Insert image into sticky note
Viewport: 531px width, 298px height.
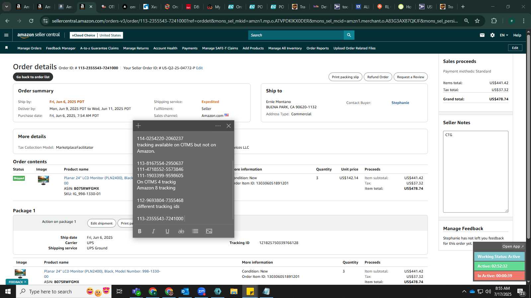(209, 231)
